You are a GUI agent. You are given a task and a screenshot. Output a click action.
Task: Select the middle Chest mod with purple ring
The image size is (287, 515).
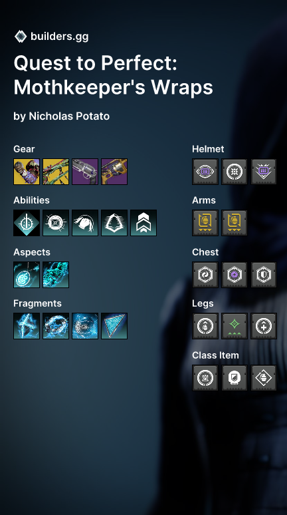(235, 275)
